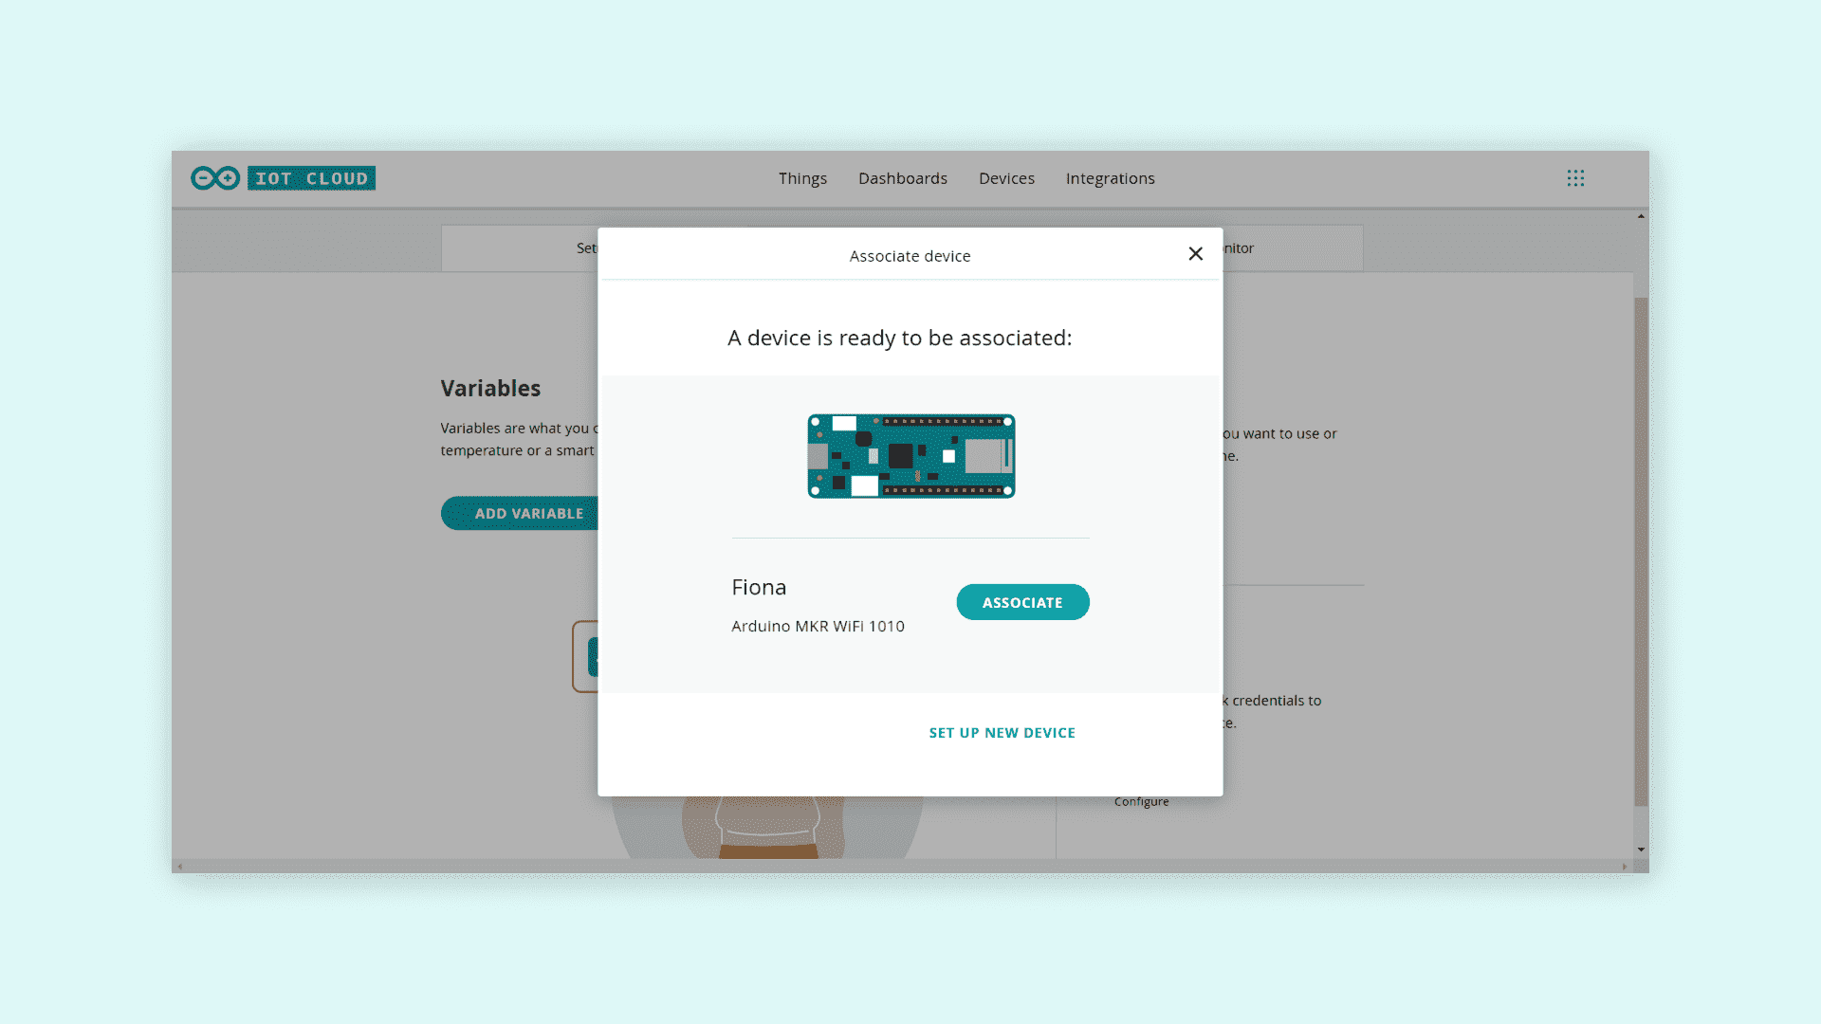The height and width of the screenshot is (1024, 1821).
Task: Open the Devices section
Action: 1006,178
